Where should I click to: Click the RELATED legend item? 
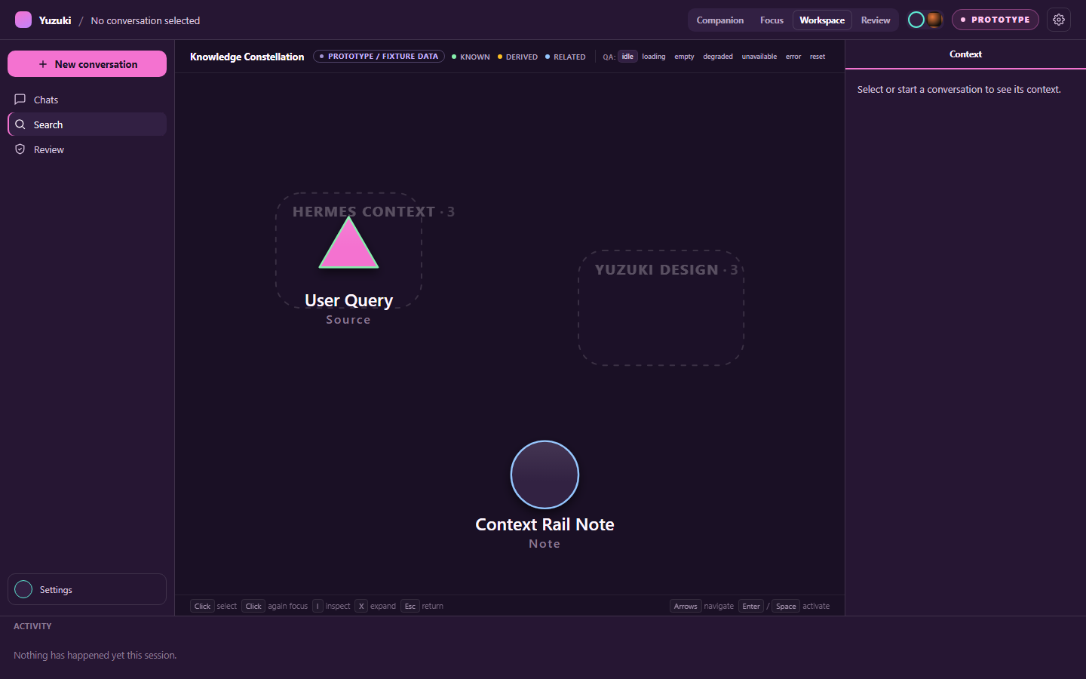click(565, 57)
